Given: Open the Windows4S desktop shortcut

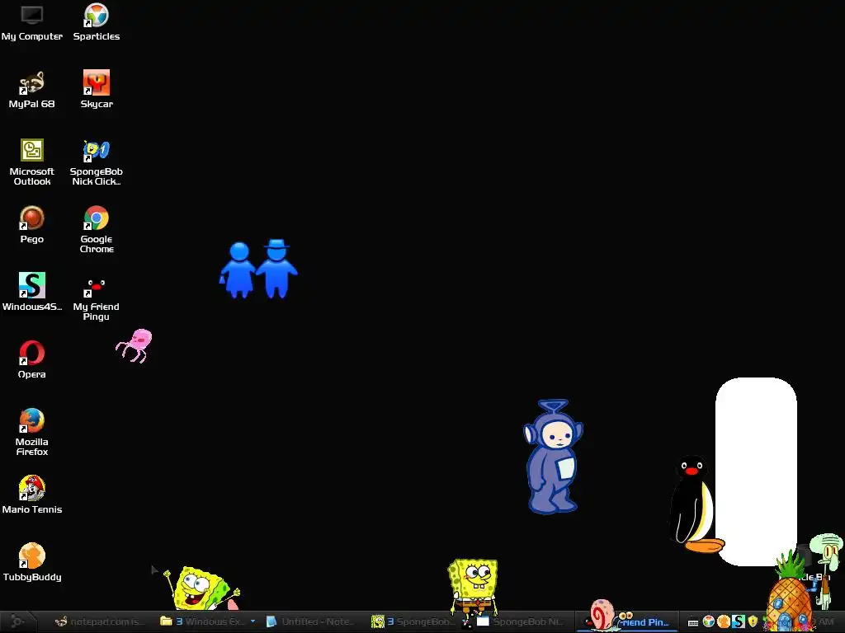Looking at the screenshot, I should click(32, 293).
